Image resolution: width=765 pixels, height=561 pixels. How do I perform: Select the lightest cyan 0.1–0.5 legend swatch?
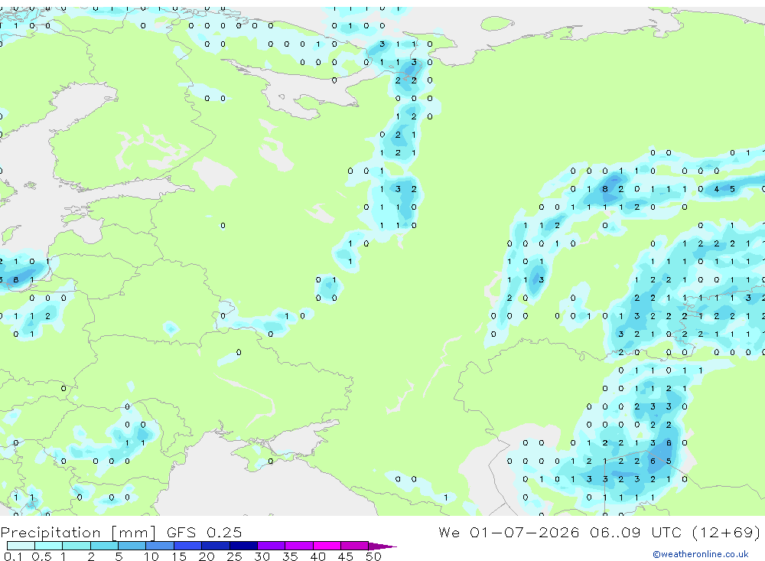click(x=21, y=546)
